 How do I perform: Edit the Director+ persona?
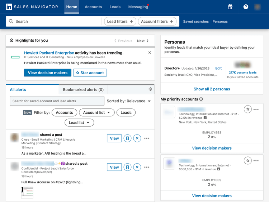click(x=218, y=68)
